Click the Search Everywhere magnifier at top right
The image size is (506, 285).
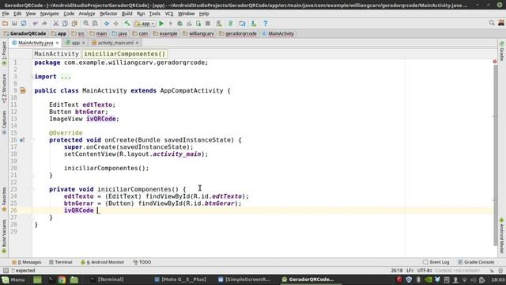tap(492, 23)
